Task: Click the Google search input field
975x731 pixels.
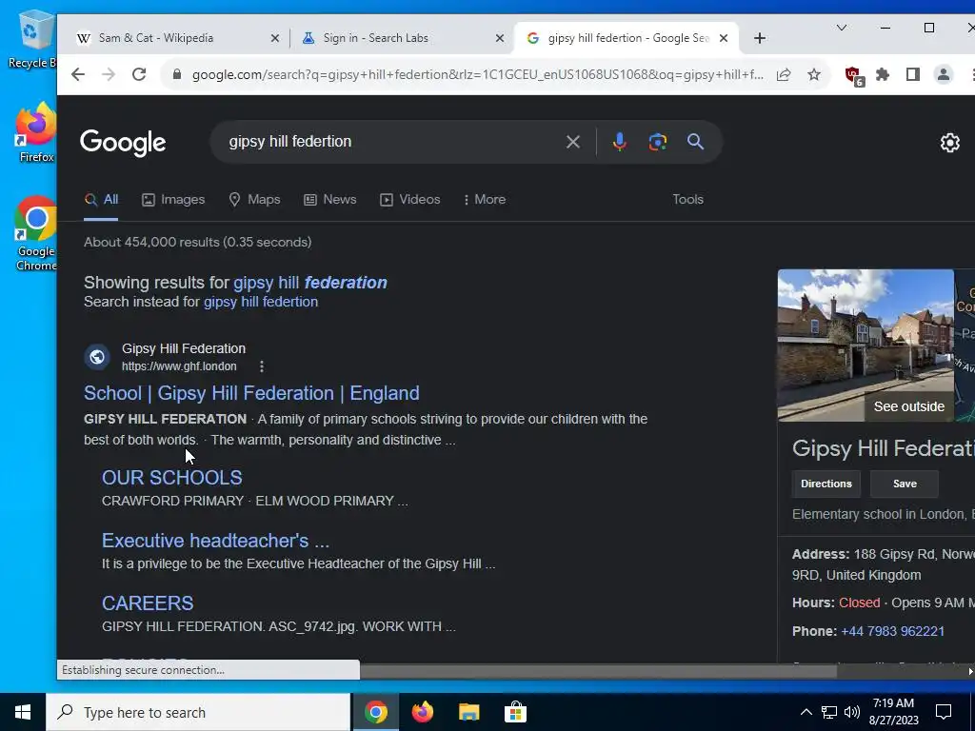Action: tap(391, 142)
